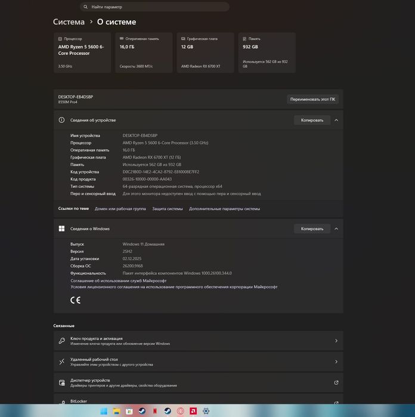
Task: Click external-link icon on 'Диспетчер устройств' row
Action: tap(336, 382)
